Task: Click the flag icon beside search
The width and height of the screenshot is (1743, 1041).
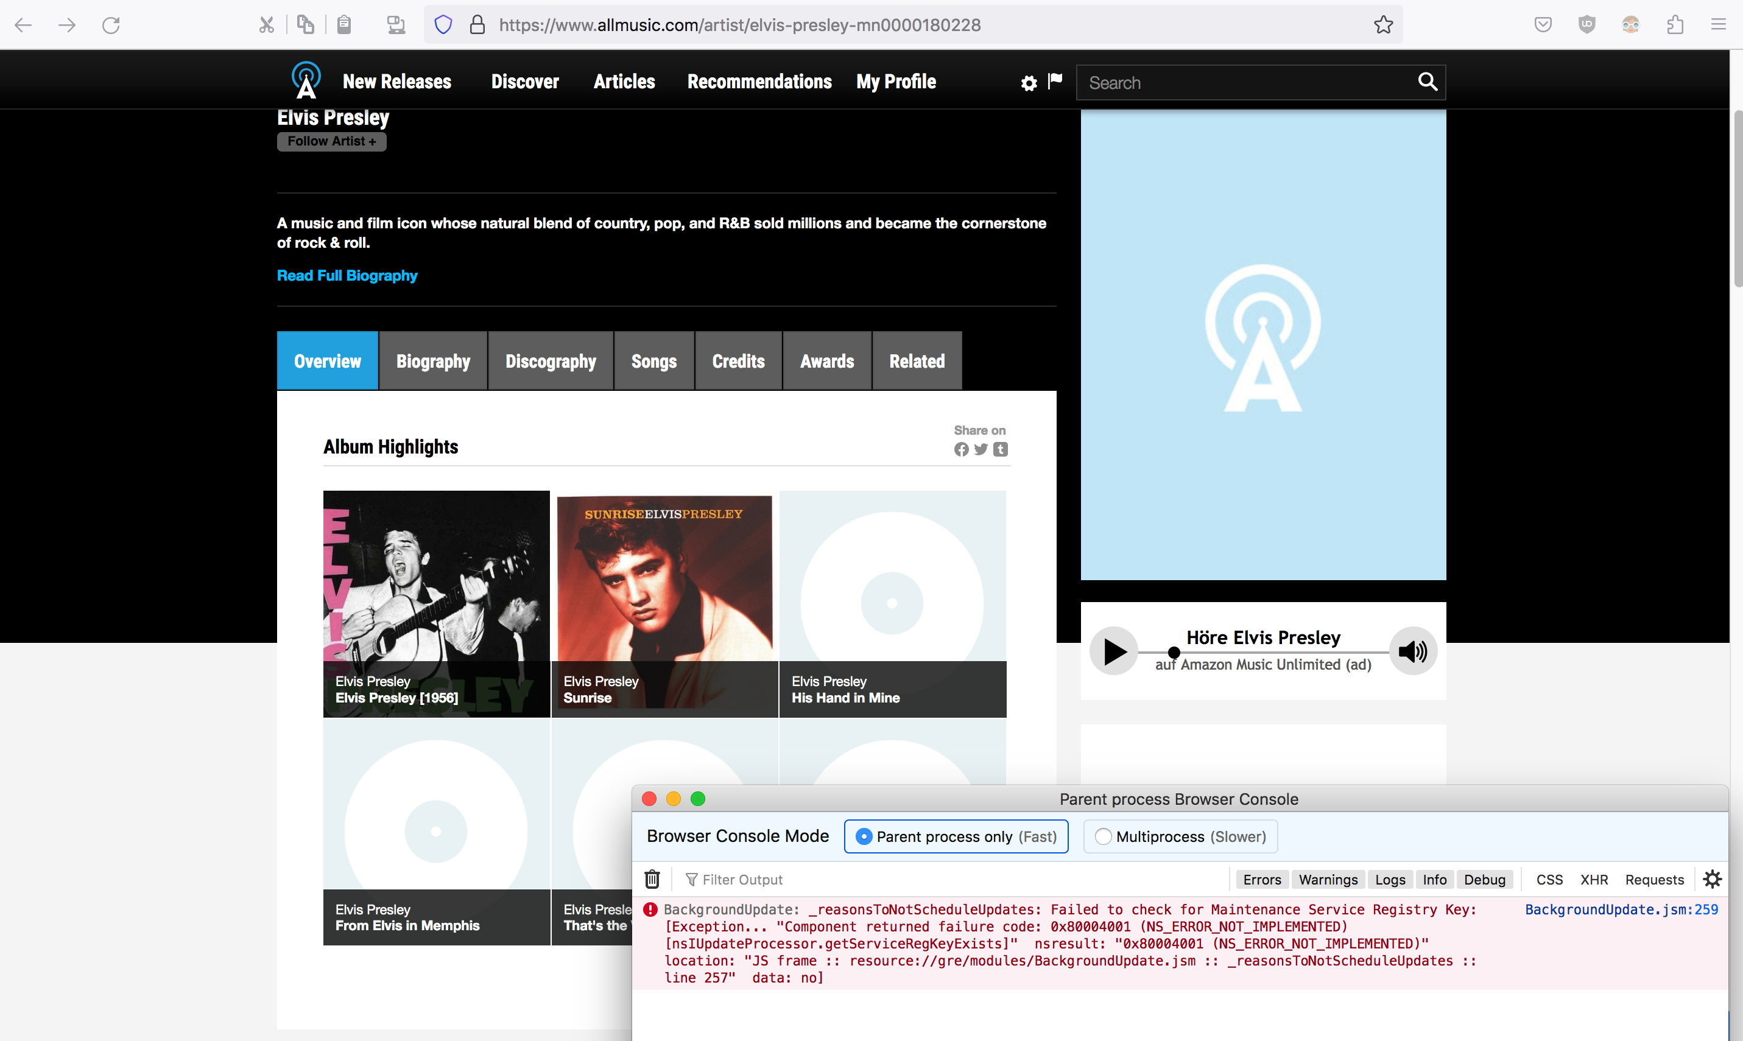Action: pyautogui.click(x=1055, y=82)
